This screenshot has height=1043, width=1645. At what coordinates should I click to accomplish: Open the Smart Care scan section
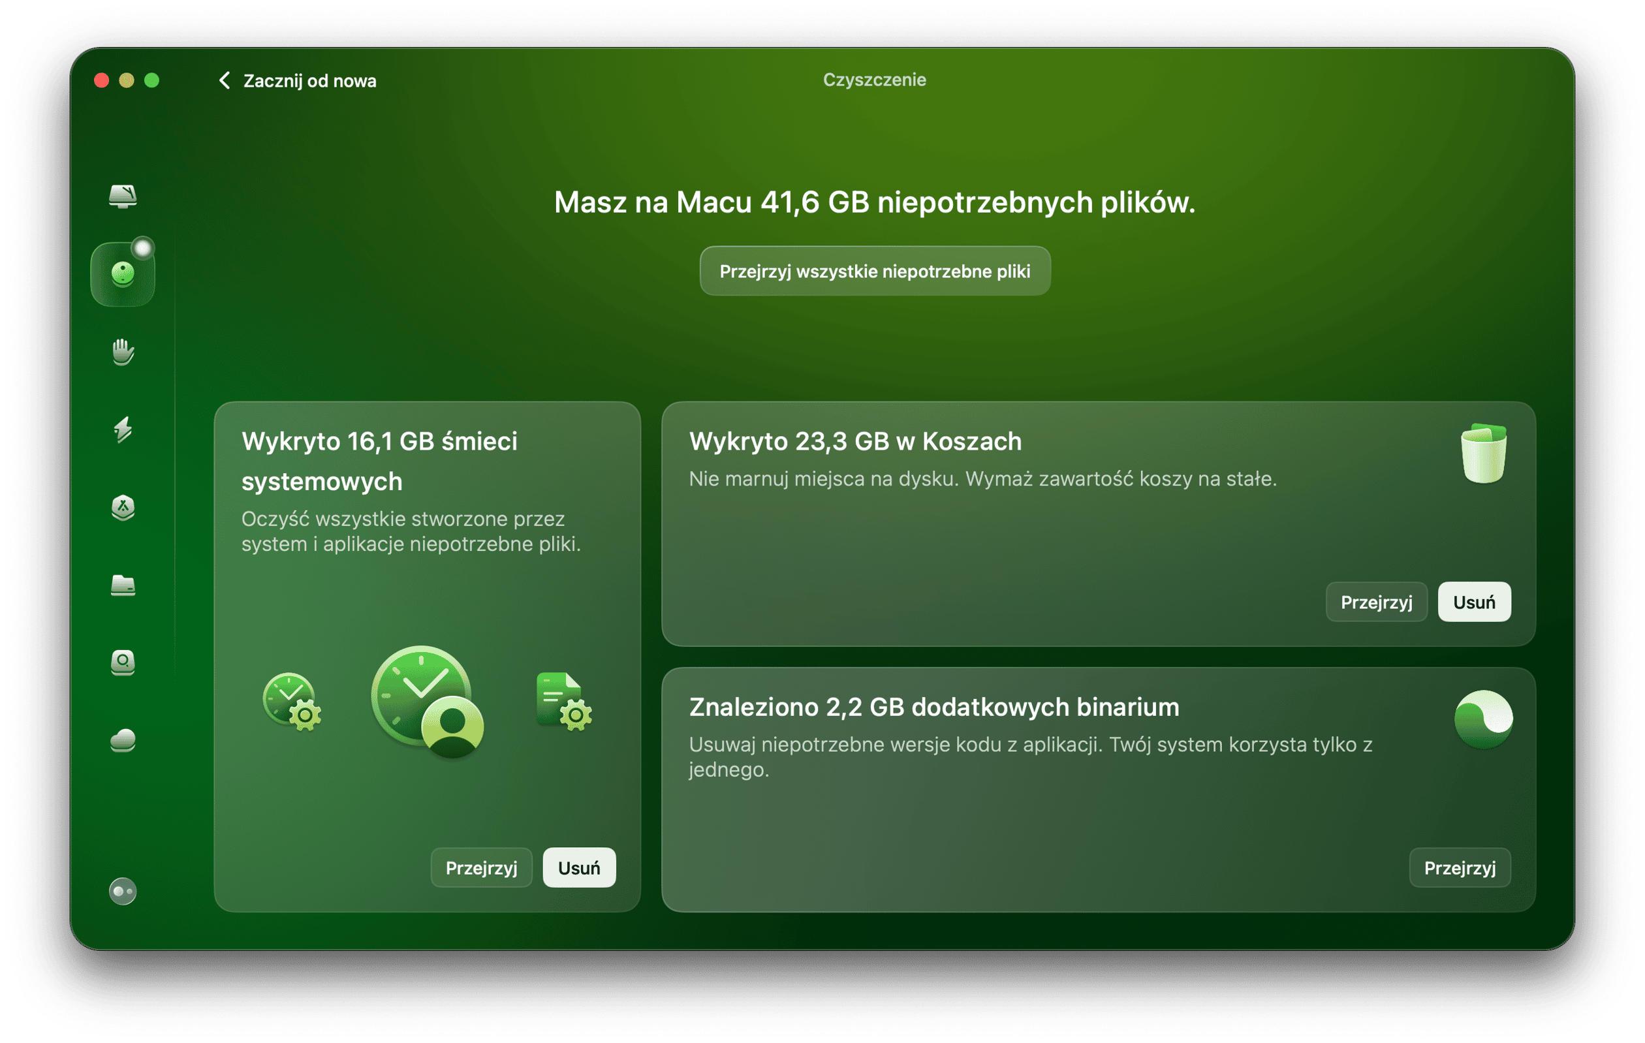123,196
